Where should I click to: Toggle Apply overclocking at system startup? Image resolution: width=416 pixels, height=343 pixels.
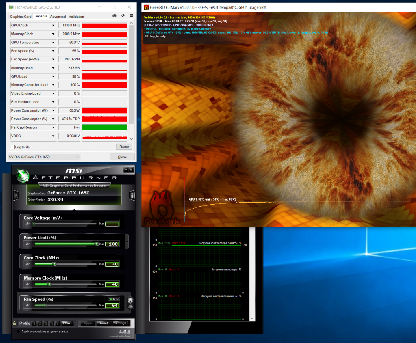(18, 332)
